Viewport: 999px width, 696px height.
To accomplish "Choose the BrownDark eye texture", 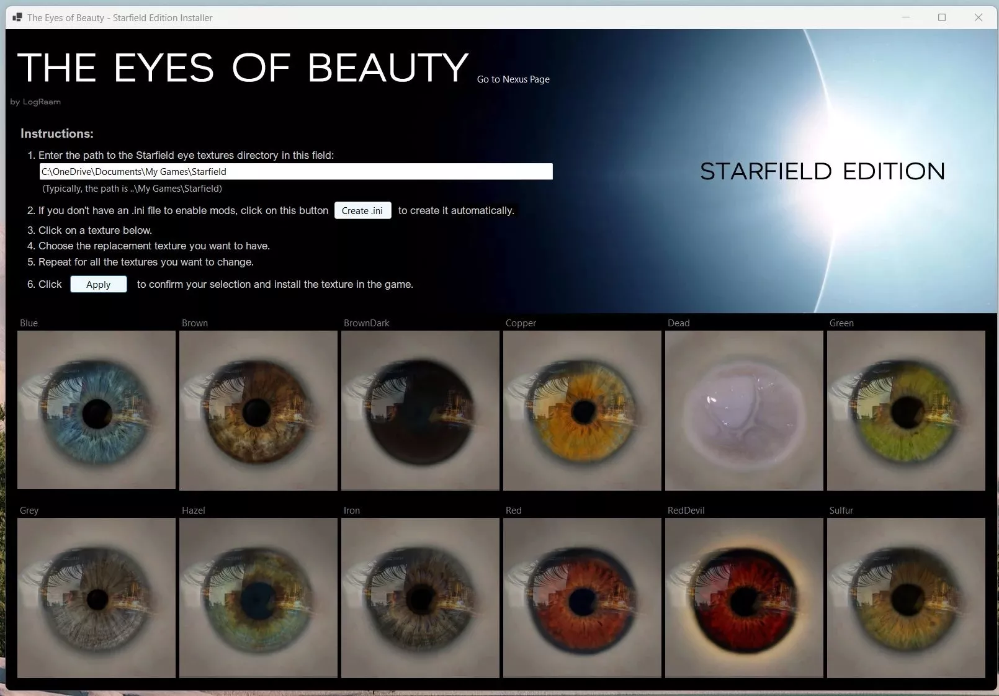I will [420, 410].
